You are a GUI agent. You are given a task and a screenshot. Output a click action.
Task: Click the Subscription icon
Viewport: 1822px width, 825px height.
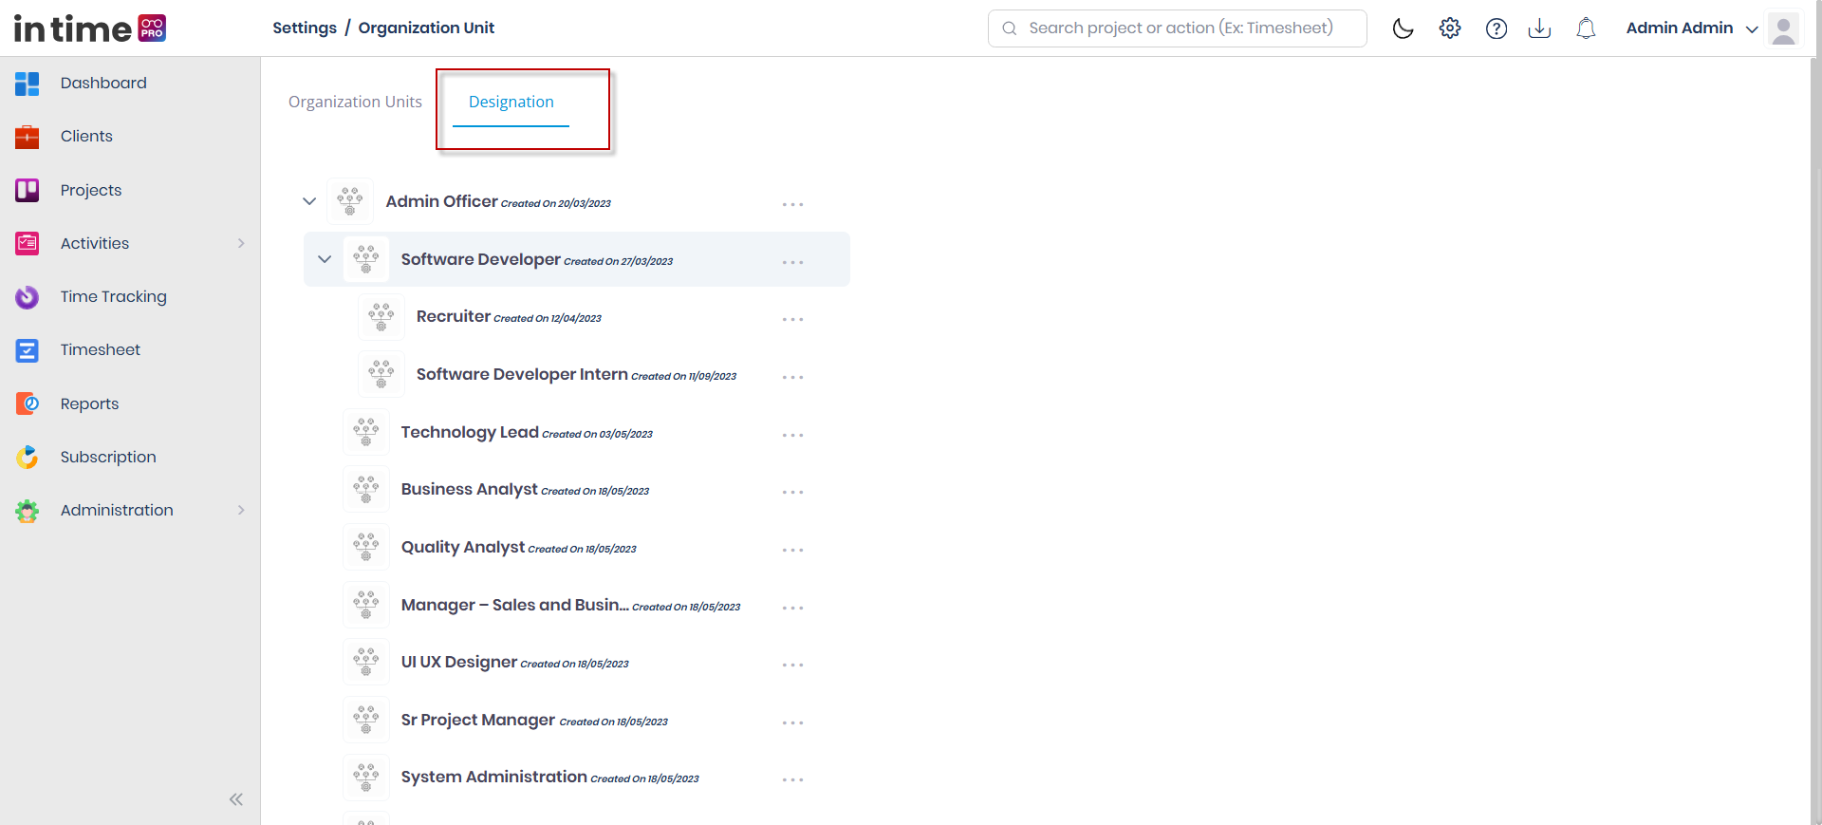(x=28, y=458)
